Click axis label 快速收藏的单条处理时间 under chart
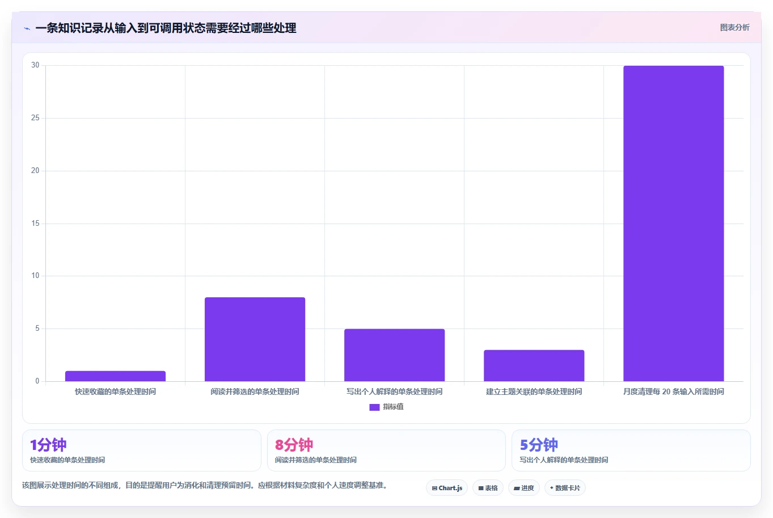This screenshot has width=773, height=518. click(x=115, y=391)
